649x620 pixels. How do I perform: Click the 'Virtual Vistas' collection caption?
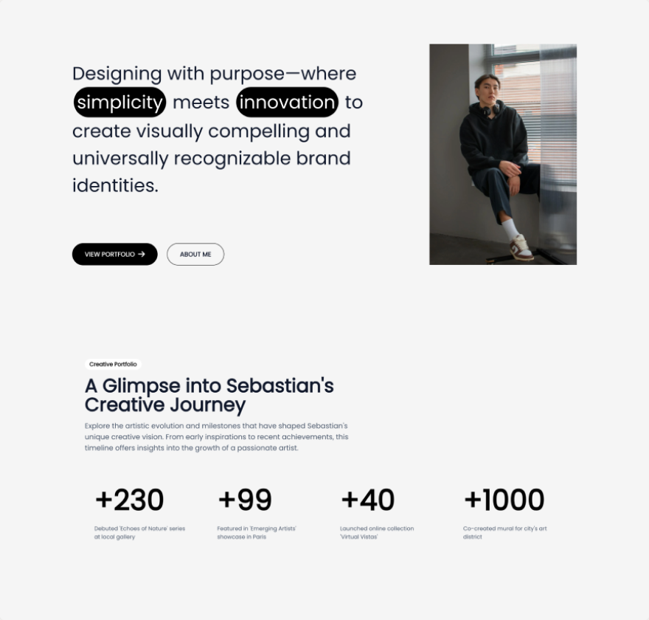(377, 533)
